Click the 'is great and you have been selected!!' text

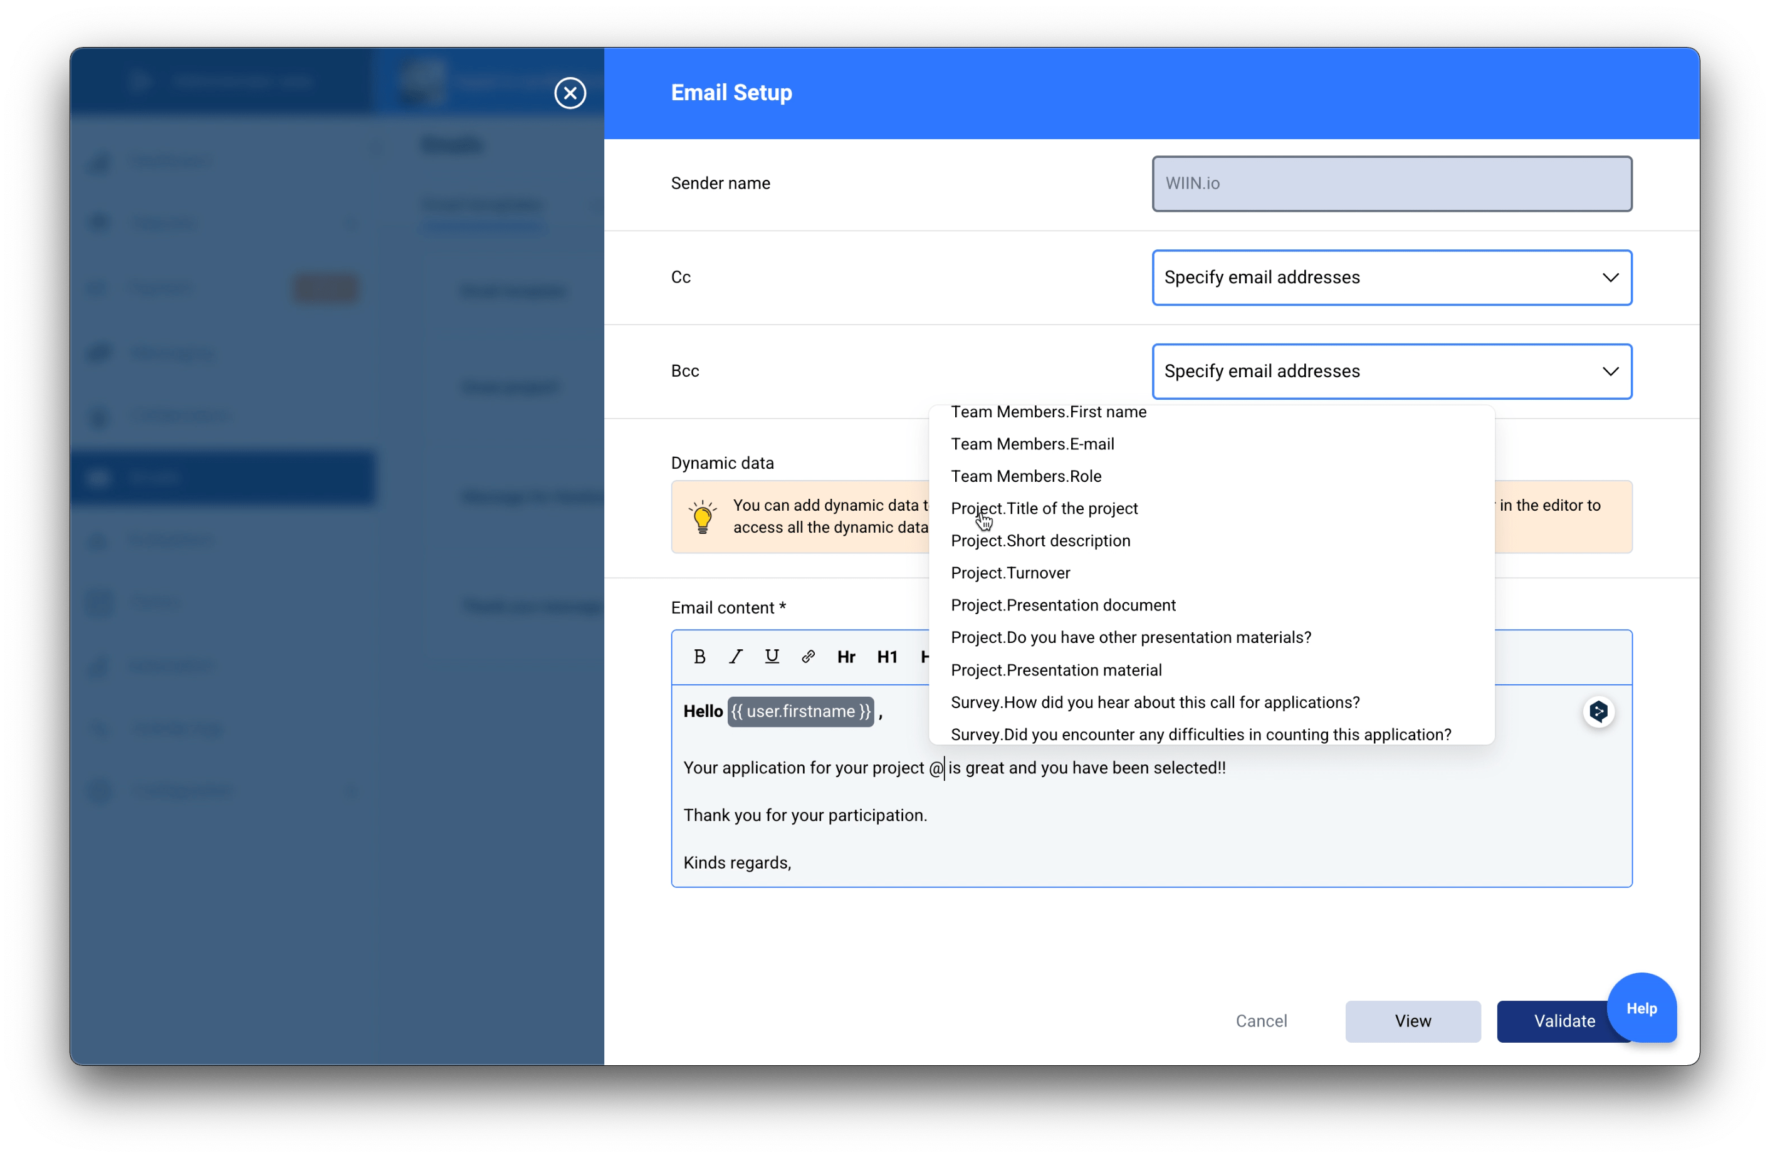pyautogui.click(x=1087, y=768)
